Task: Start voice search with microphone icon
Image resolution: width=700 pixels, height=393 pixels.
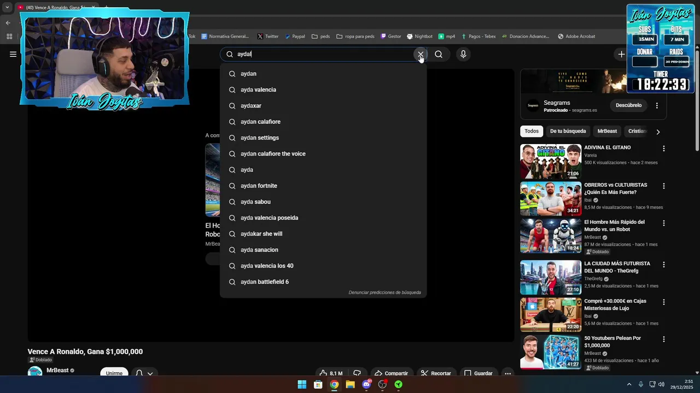Action: point(463,54)
